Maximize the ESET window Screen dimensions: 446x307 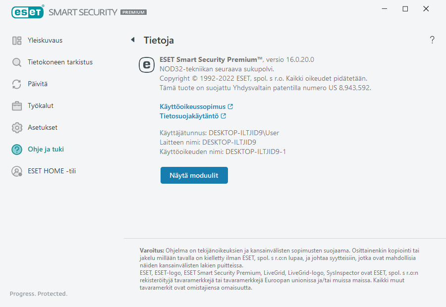tap(405, 9)
